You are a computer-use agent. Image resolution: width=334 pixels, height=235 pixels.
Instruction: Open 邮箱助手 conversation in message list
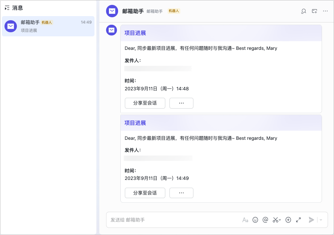click(x=48, y=26)
